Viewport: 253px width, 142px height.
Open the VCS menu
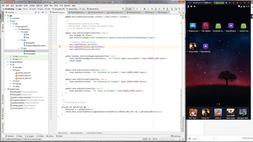[61, 6]
